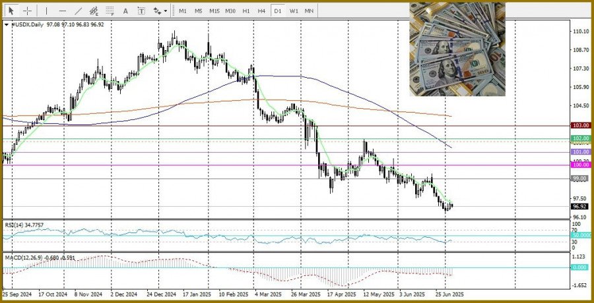Draw a vertical line with toolbar tool
The width and height of the screenshot is (594, 303).
pos(46,11)
